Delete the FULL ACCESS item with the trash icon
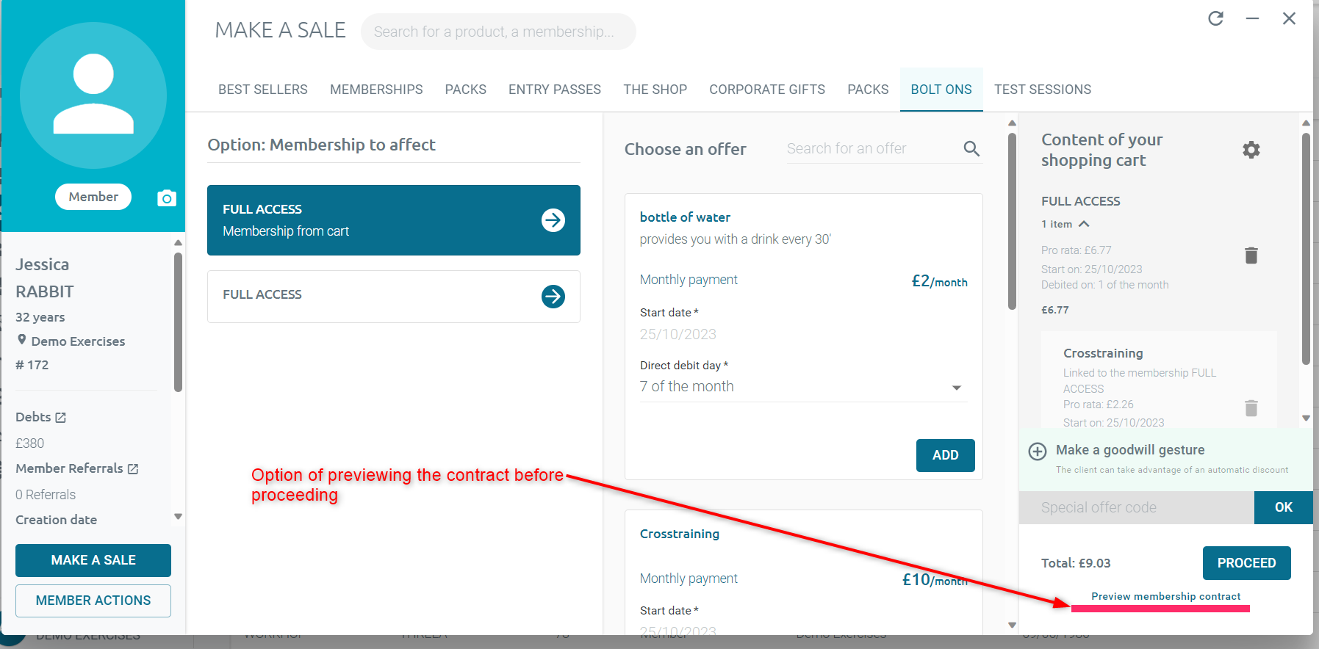Screen dimensions: 1319x649 click(1251, 255)
